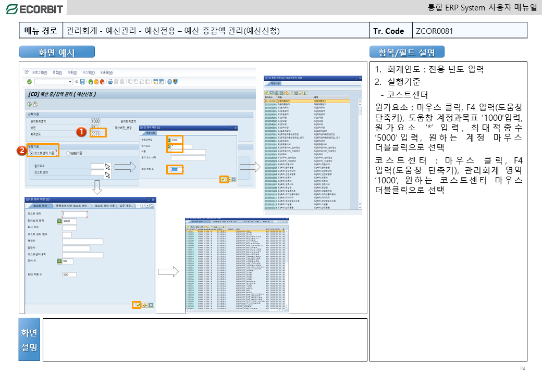542x375 pixels.
Task: Open the 프로그램 menu
Action: (39, 72)
